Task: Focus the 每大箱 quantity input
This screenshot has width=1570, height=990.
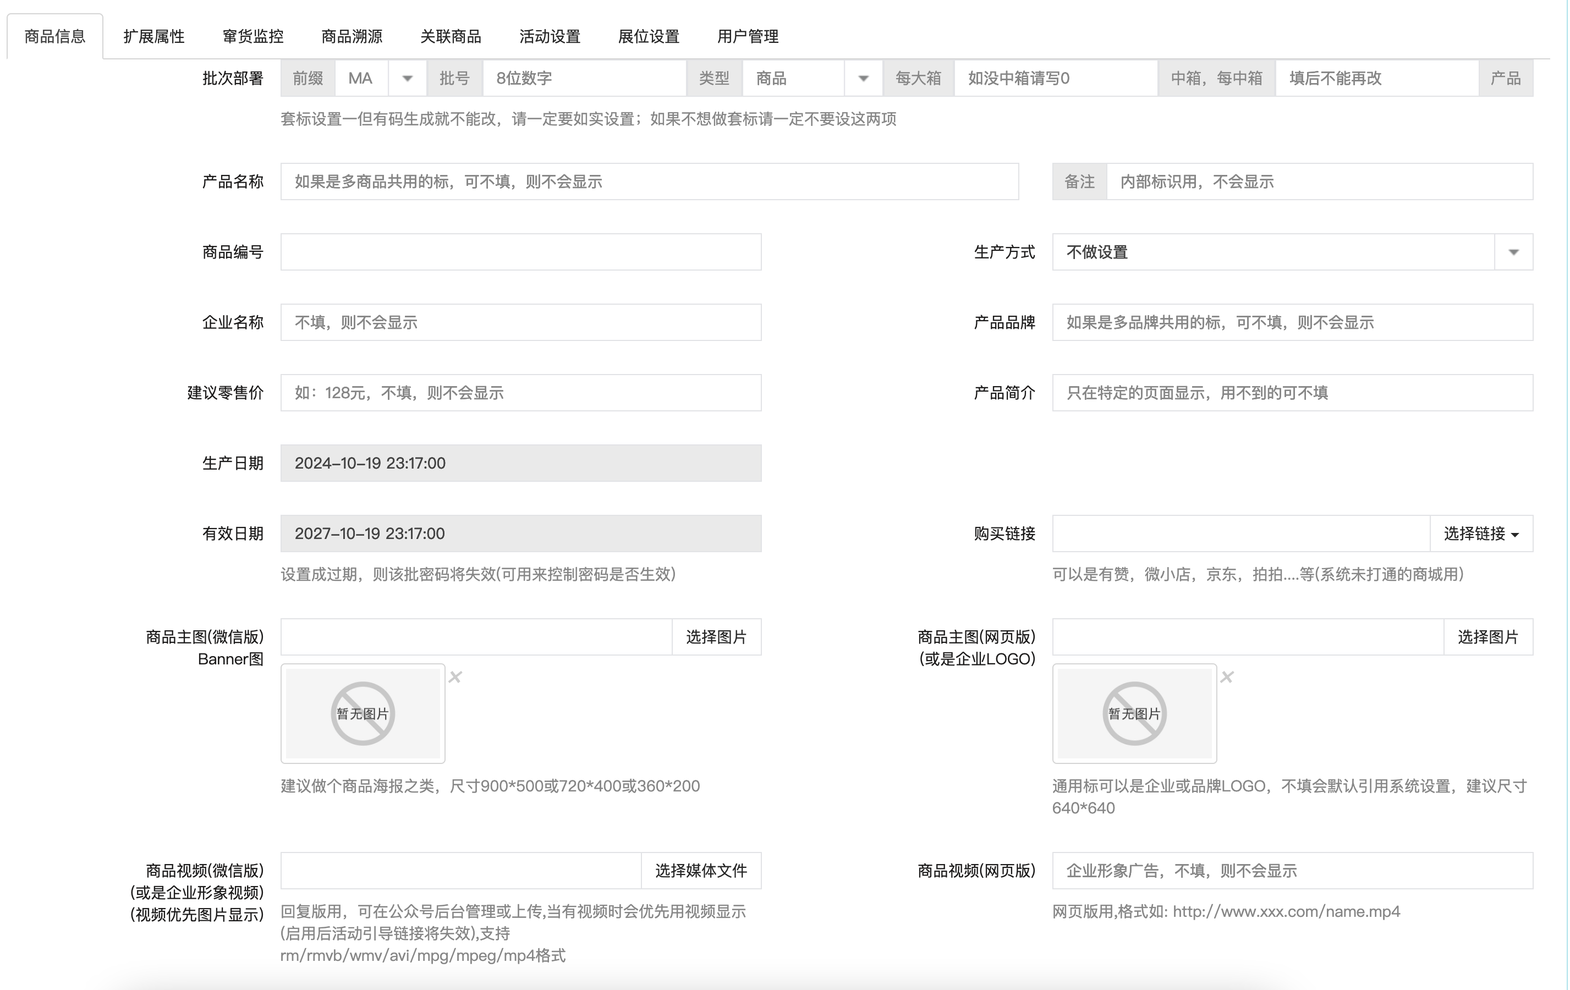Action: (1056, 78)
